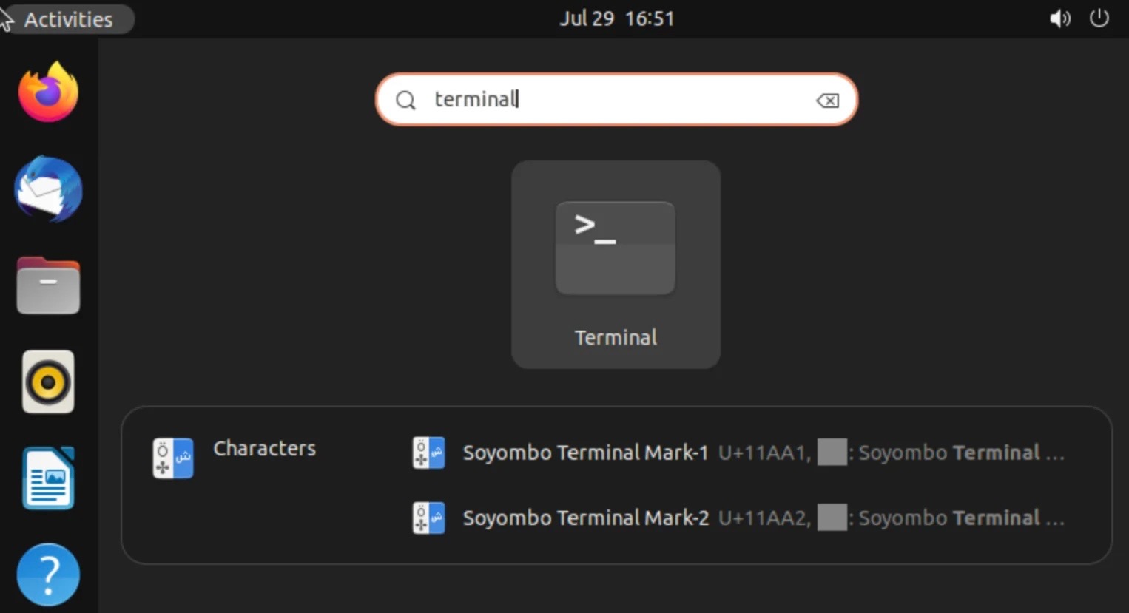Click the magnifier icon in search bar

tap(405, 100)
